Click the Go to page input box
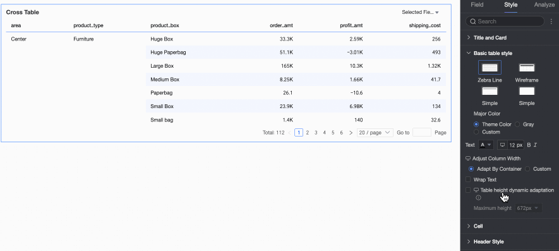 pos(422,133)
